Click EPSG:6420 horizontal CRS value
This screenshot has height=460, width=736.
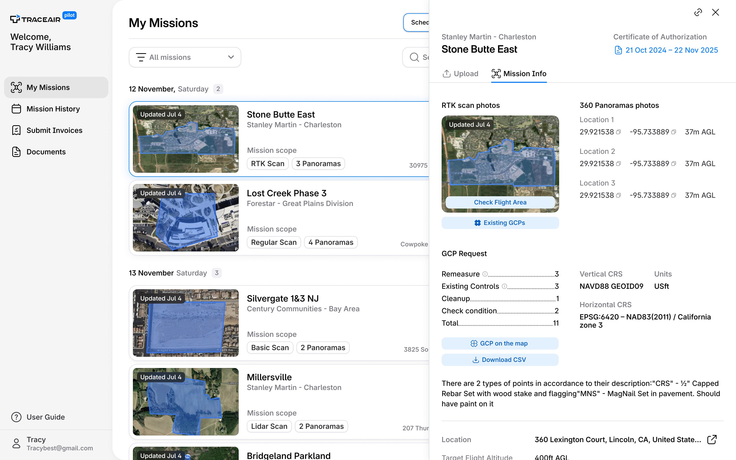coord(645,321)
